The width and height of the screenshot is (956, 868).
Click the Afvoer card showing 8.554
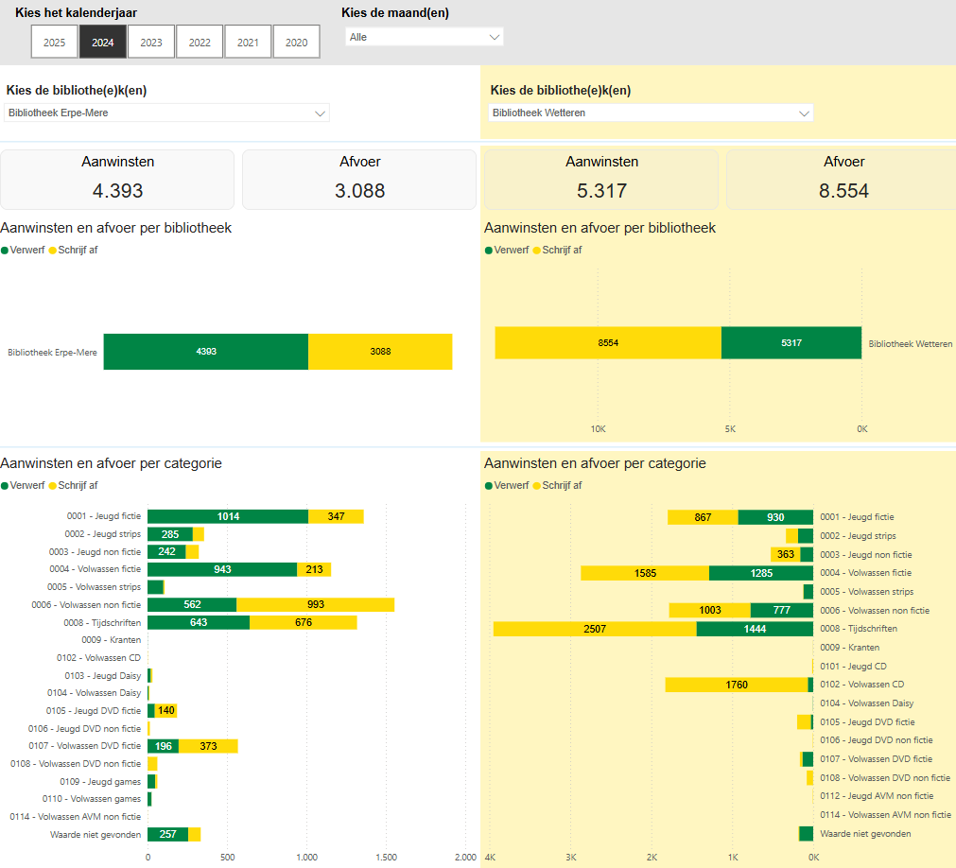(843, 180)
